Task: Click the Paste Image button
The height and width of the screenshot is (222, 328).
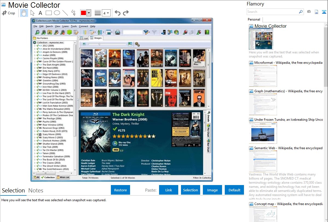Action: (x=212, y=190)
